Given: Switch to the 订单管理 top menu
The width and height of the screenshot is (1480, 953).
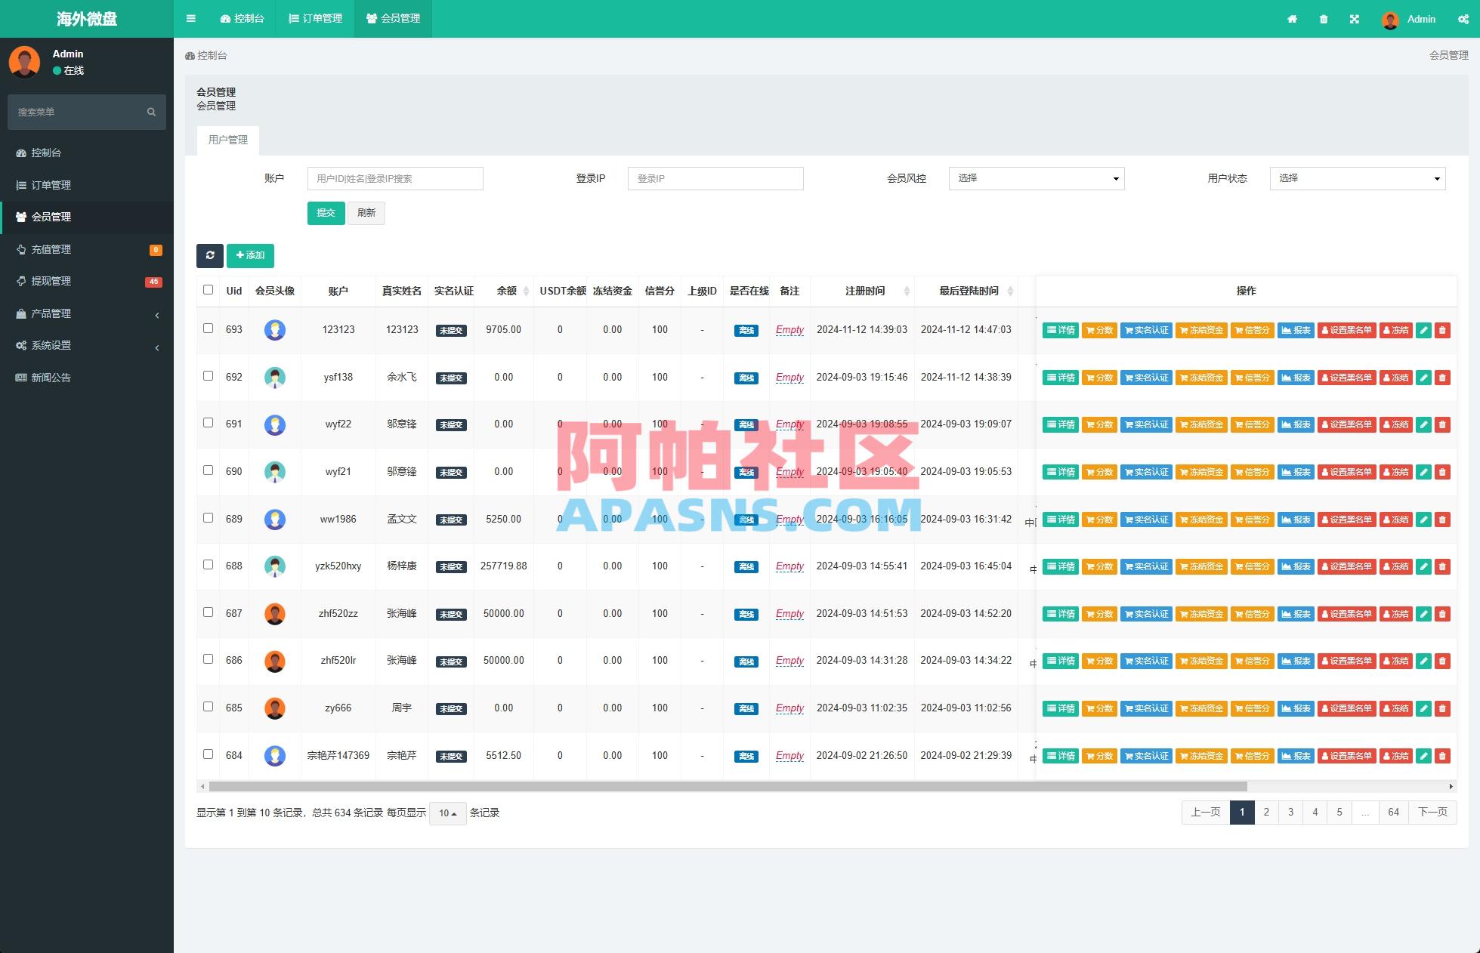Looking at the screenshot, I should pos(315,18).
